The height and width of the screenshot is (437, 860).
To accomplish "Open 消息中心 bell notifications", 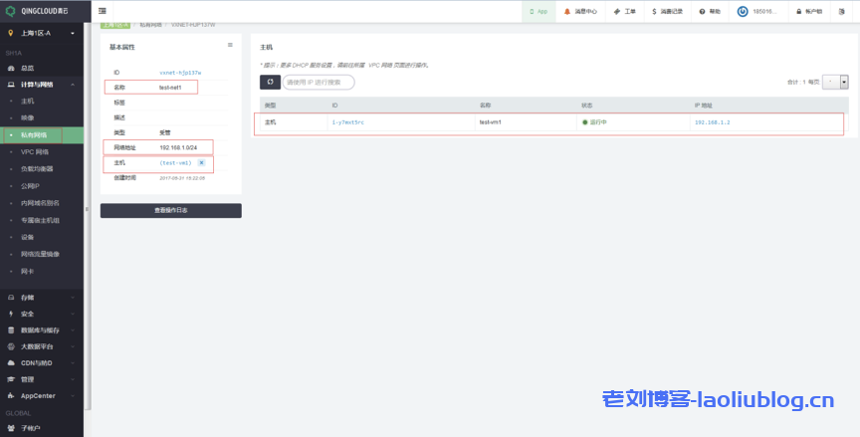I will coord(568,11).
